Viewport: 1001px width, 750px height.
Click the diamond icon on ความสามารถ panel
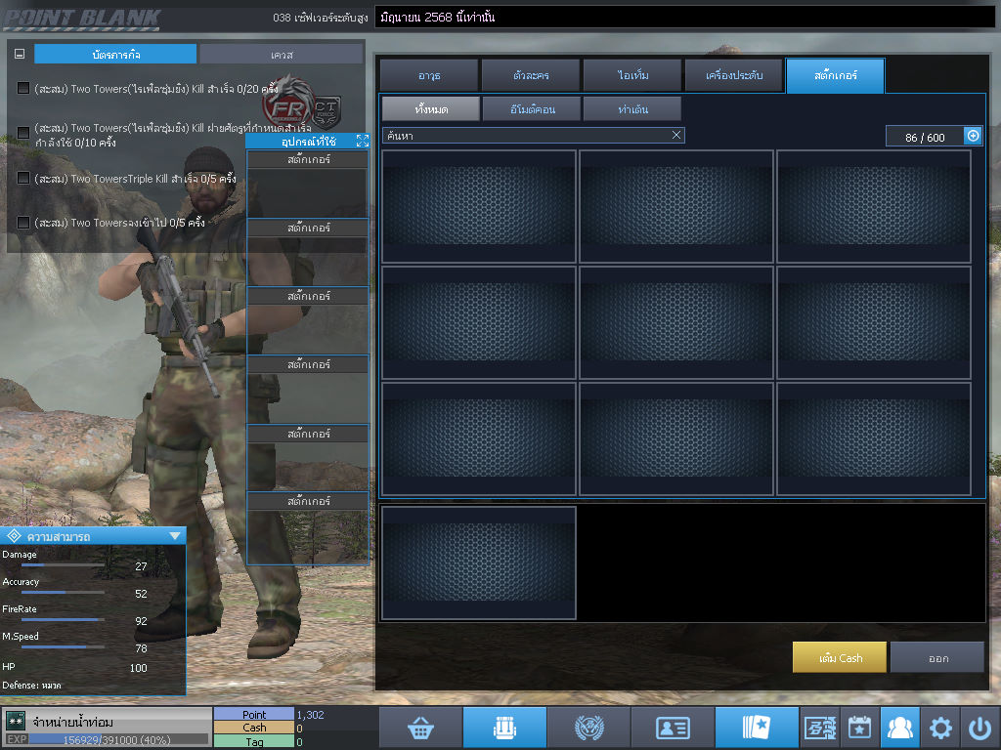coord(14,536)
